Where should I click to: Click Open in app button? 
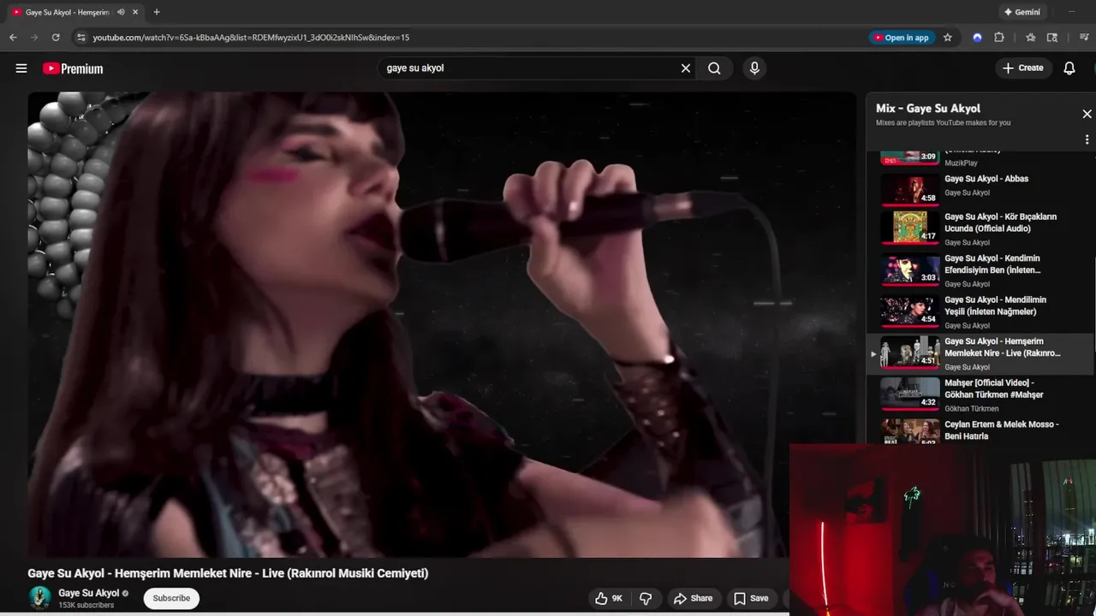click(x=902, y=38)
